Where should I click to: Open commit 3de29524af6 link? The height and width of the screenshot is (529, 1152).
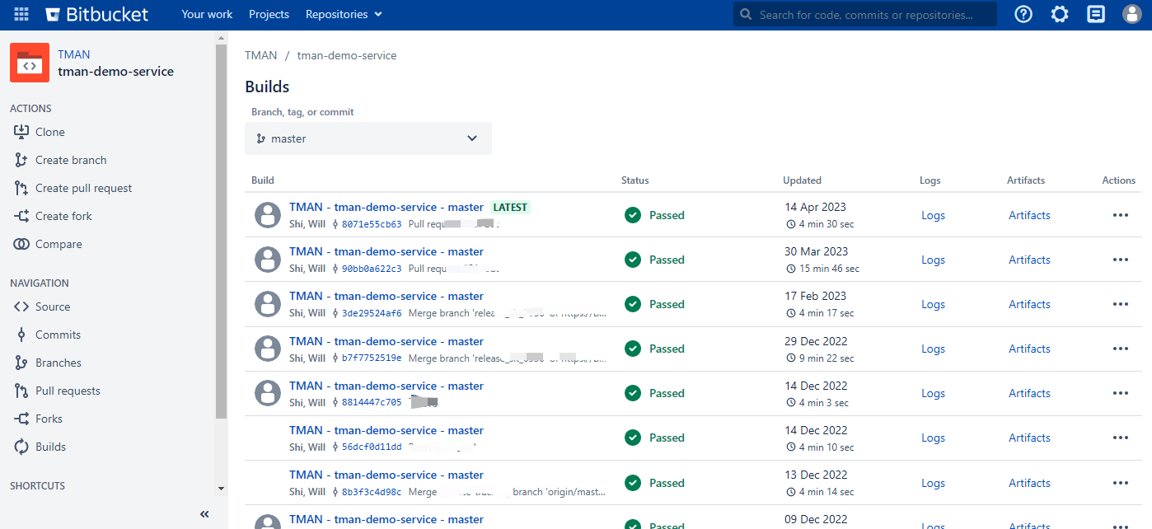pyautogui.click(x=372, y=313)
